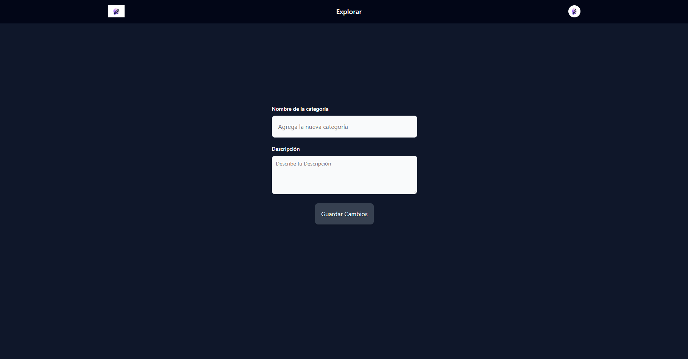This screenshot has height=359, width=688.
Task: Click the round profile picture icon
Action: [574, 11]
